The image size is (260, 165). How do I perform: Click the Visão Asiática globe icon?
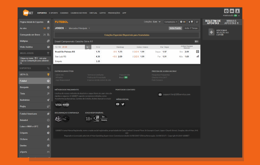[48, 47]
